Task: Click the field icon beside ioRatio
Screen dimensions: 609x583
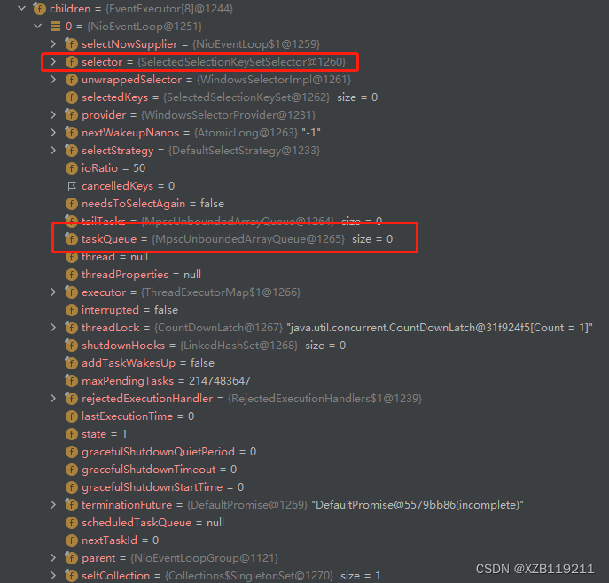Action: [x=72, y=168]
